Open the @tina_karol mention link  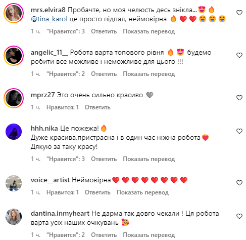point(49,19)
